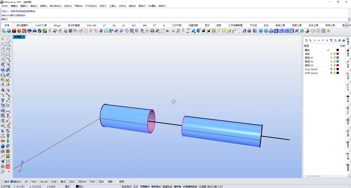
Task: Open the layer filter funnel icon
Action: click(331, 40)
